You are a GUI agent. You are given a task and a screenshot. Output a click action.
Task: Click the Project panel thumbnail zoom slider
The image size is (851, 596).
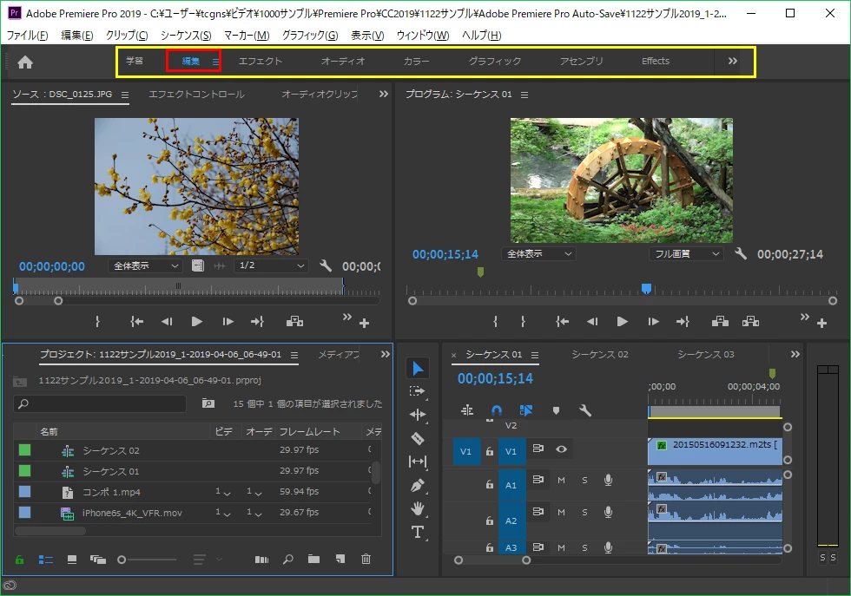(x=123, y=560)
